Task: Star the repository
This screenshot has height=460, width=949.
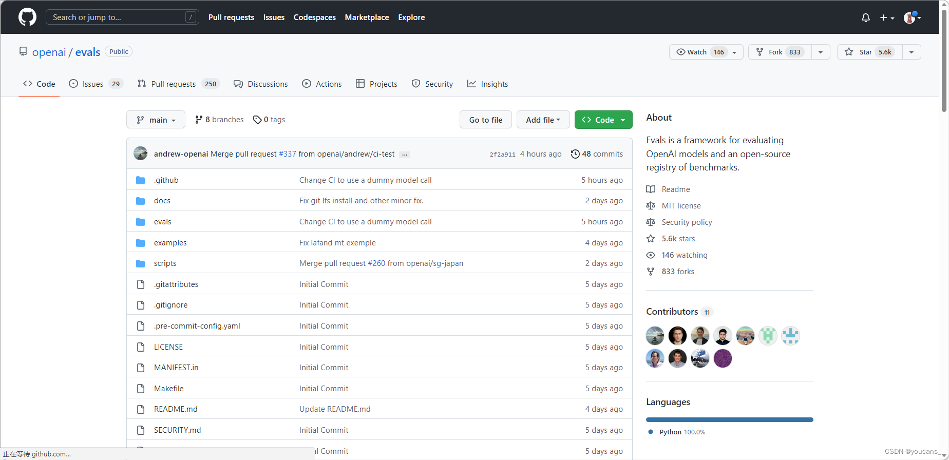Action: click(870, 52)
